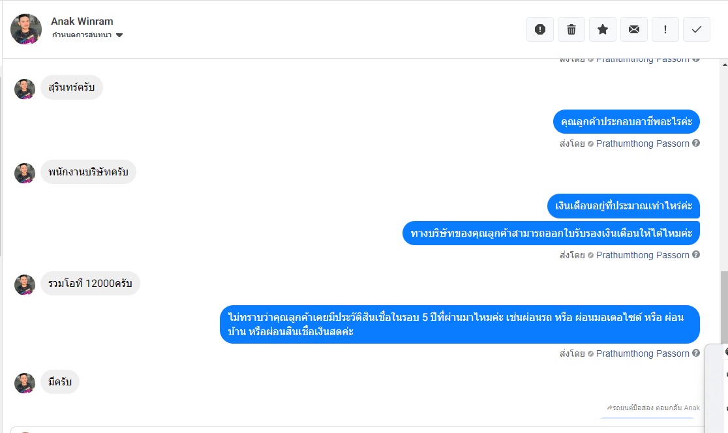Star this conversation with the star icon
This screenshot has width=728, height=433.
[603, 29]
